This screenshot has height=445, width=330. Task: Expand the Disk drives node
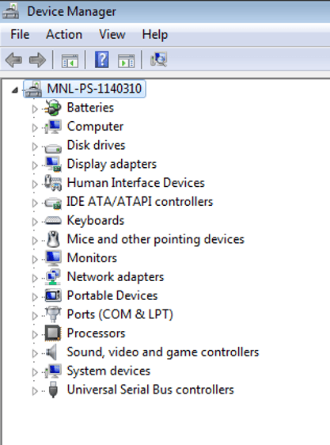tap(35, 146)
